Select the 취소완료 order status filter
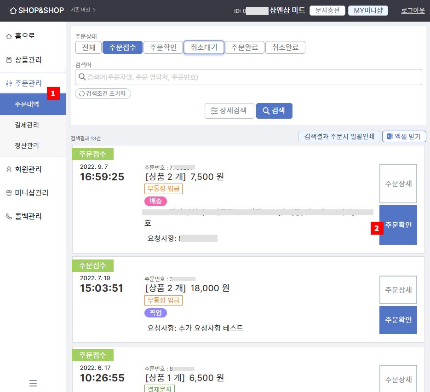Viewport: 430px width, 392px height. coord(285,47)
